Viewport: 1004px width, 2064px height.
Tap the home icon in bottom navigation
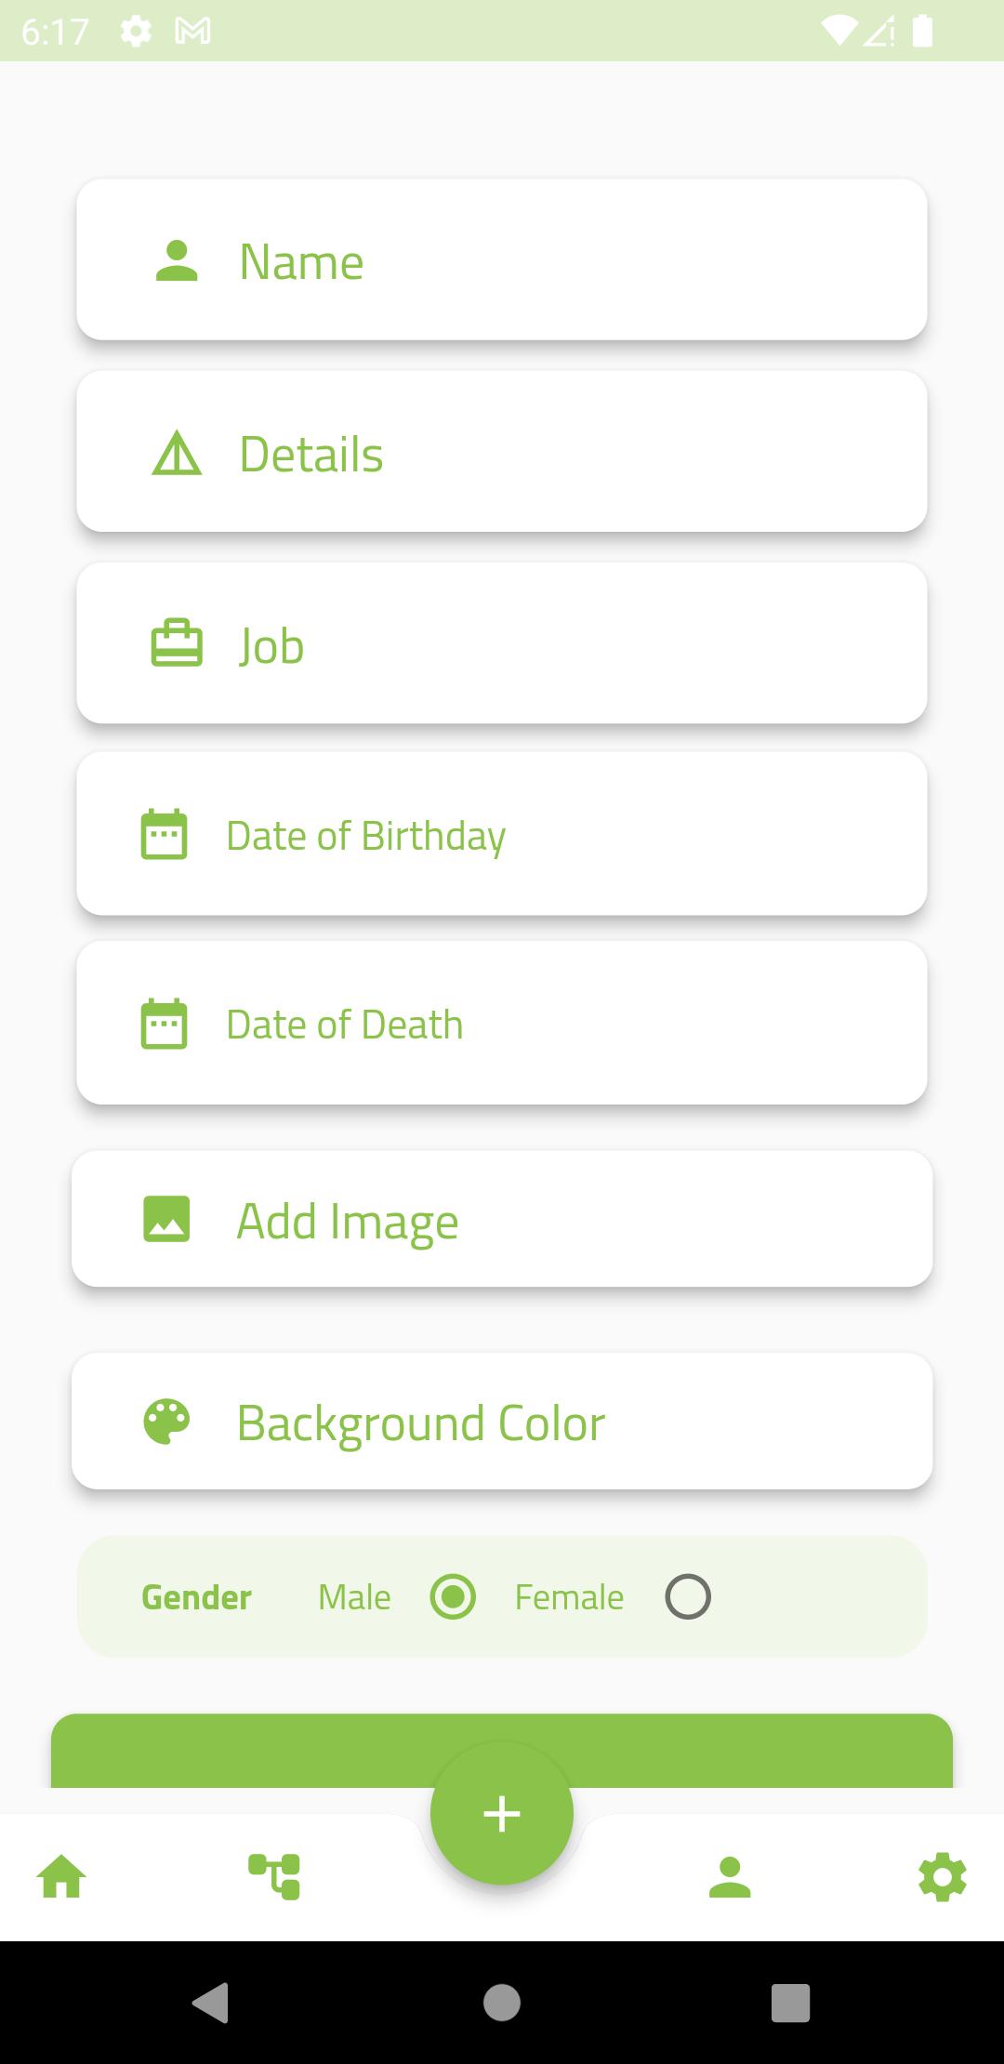tap(61, 1876)
